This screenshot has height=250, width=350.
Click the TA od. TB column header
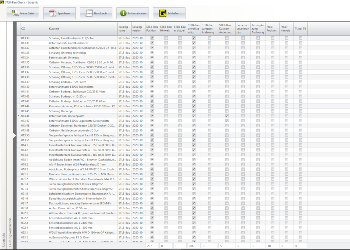click(300, 29)
